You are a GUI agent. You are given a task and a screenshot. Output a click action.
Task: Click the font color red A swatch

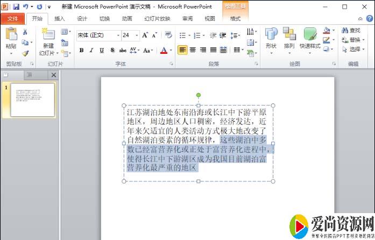164,50
